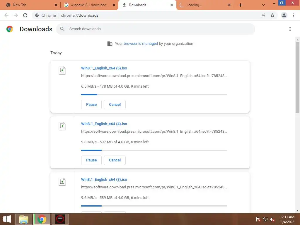The height and width of the screenshot is (225, 300).
Task: Share this page via the share icon
Action: (263, 15)
